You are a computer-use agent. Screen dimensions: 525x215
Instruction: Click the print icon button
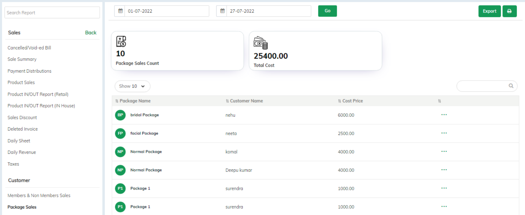(x=509, y=11)
